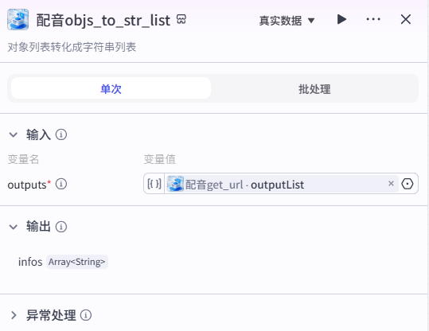Open the three-dot more options menu

point(373,19)
